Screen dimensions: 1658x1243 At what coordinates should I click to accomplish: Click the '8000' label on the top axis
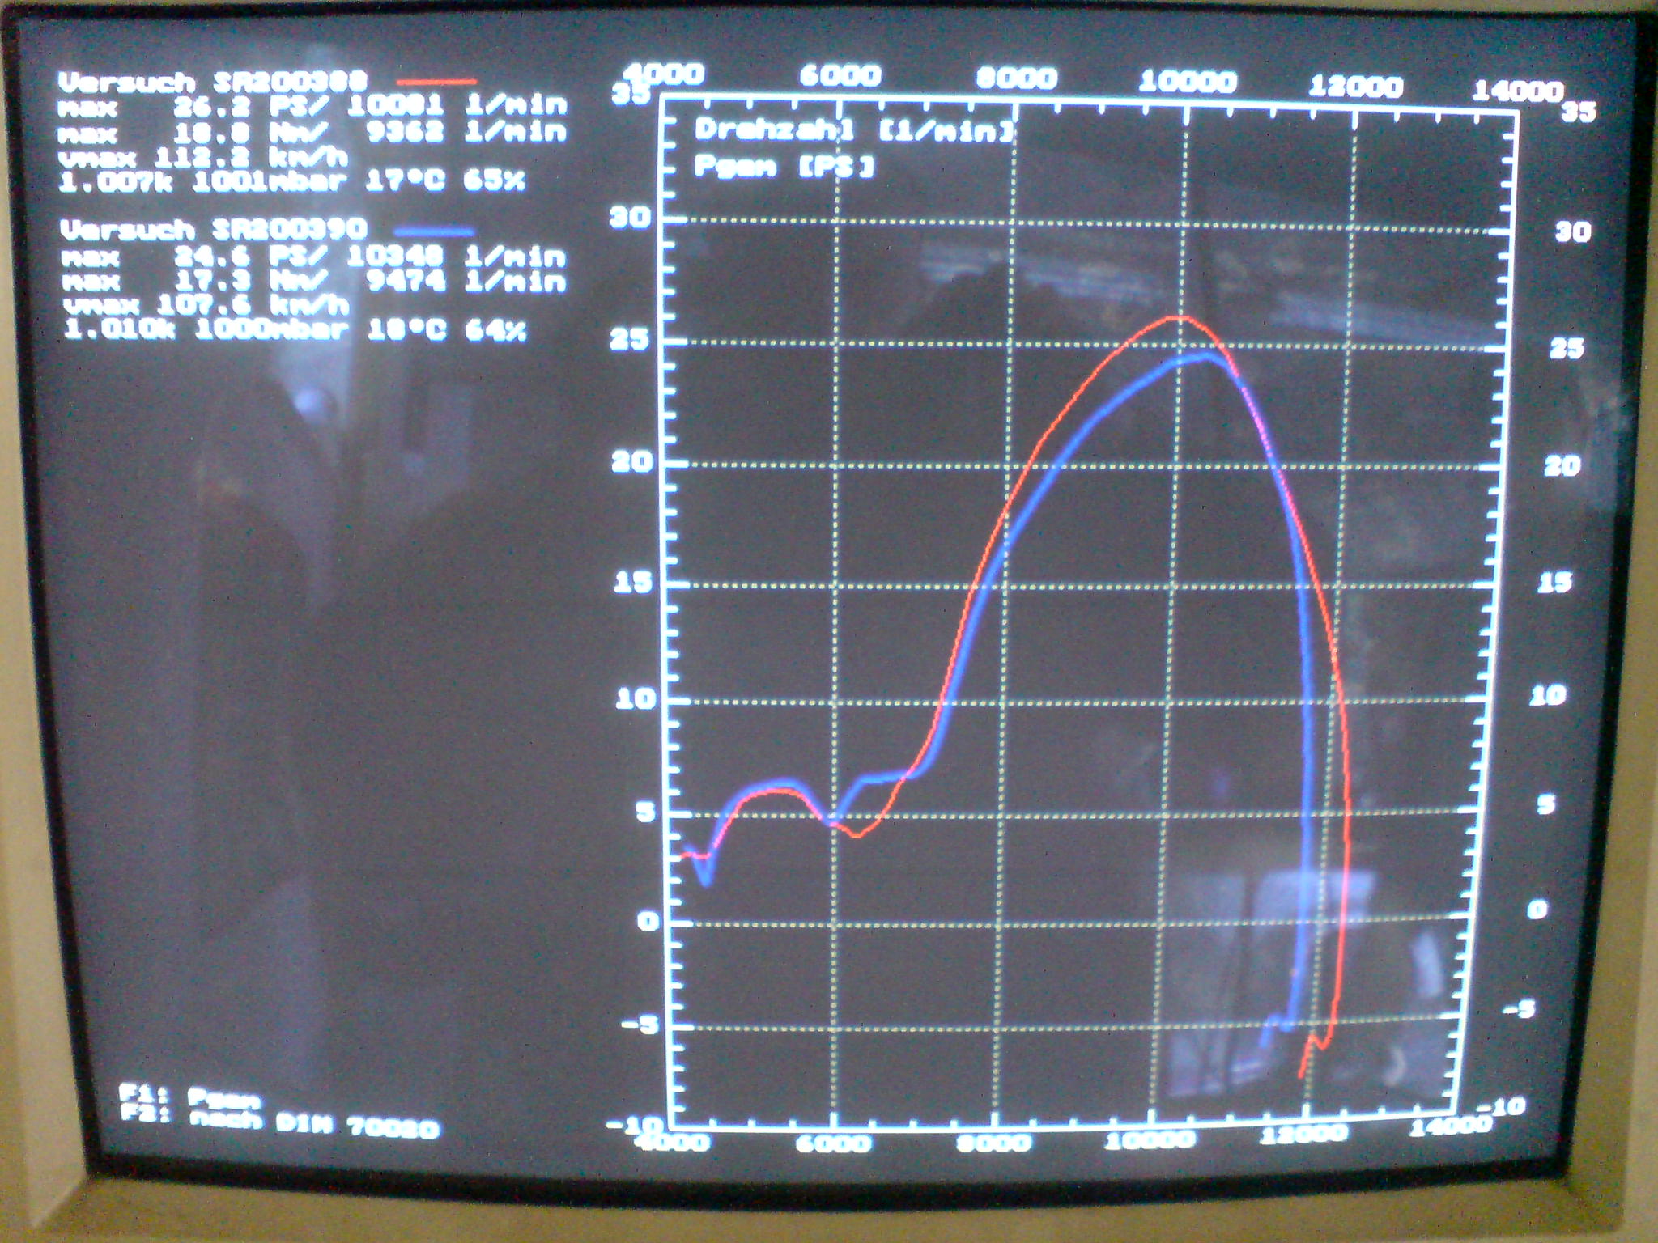click(1017, 78)
